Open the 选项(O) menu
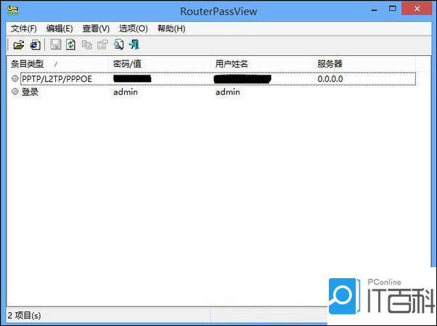This screenshot has height=326, width=437. pos(134,28)
